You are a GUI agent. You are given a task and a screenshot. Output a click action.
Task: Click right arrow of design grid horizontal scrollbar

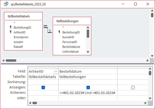coord(145,103)
